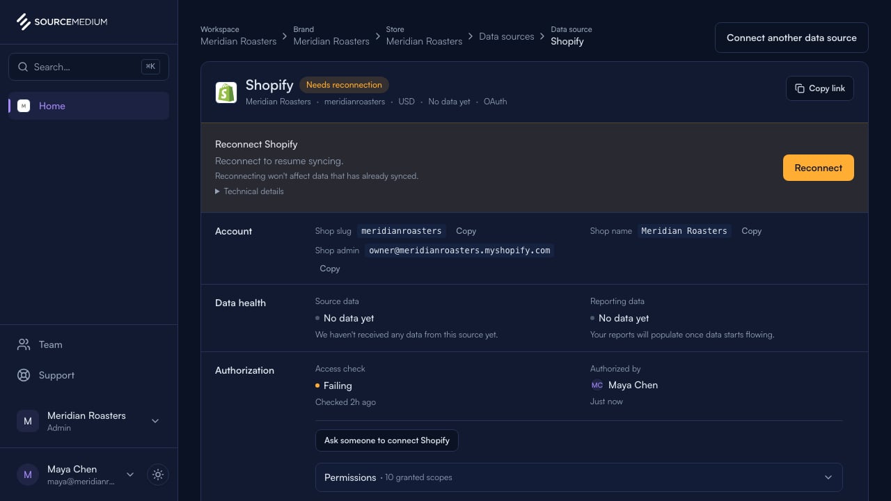Image resolution: width=891 pixels, height=501 pixels.
Task: Click owner@meridianroasters.myshopify.com text
Action: point(459,250)
